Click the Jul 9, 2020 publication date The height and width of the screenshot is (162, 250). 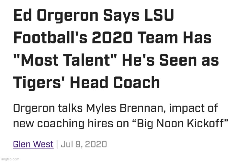point(84,144)
